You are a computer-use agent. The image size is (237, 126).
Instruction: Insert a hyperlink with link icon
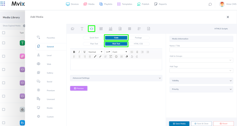100,57
